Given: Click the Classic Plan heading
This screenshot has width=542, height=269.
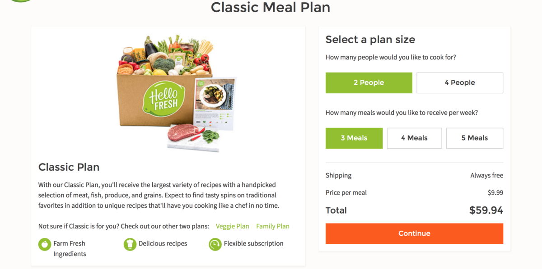Looking at the screenshot, I should [x=69, y=167].
